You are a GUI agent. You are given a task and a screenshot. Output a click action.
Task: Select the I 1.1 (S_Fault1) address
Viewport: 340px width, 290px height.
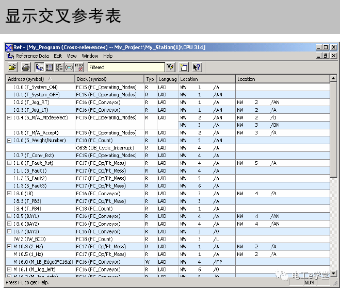30,170
